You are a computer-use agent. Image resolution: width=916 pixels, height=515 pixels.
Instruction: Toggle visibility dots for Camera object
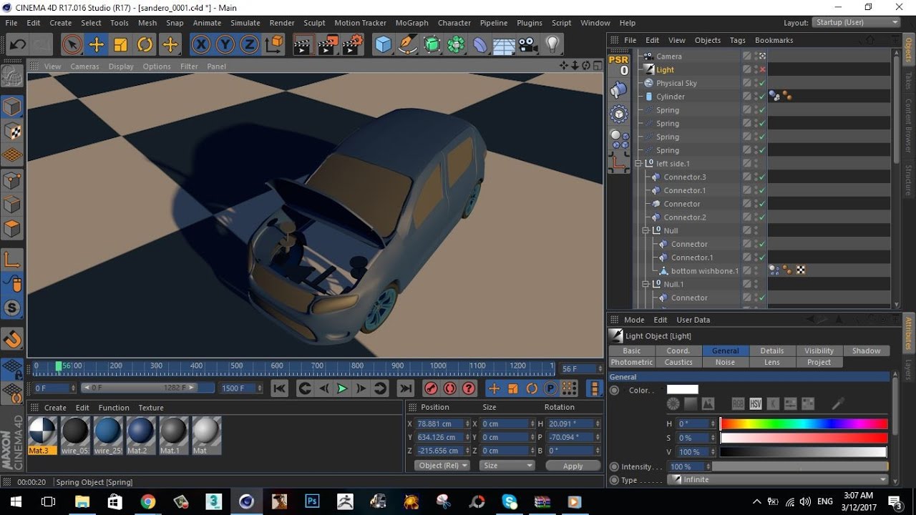[756, 57]
